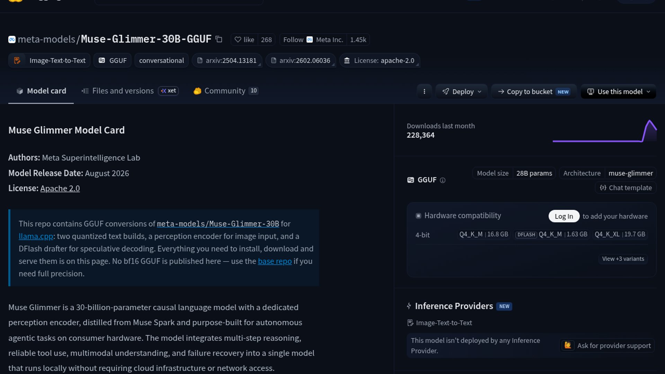Click the document icon on arxiv:2504.13181
The height and width of the screenshot is (374, 665).
(200, 61)
